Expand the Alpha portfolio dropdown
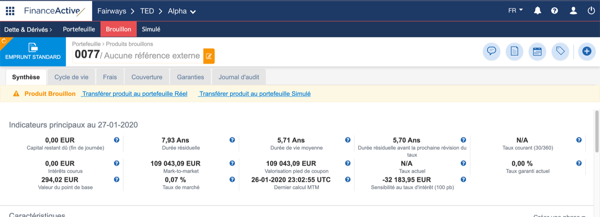Image resolution: width=600 pixels, height=217 pixels. pyautogui.click(x=182, y=11)
